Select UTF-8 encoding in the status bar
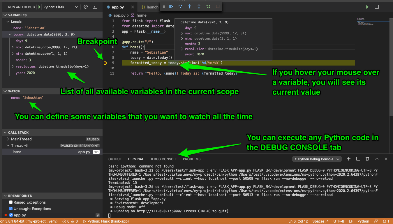The width and height of the screenshot is (393, 224). pyautogui.click(x=339, y=221)
